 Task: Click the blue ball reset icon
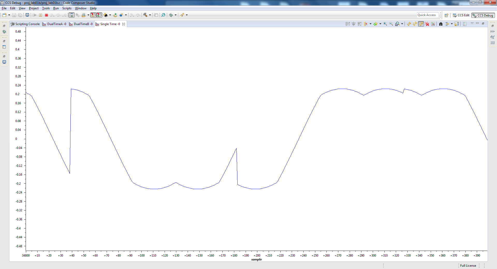pos(121,15)
